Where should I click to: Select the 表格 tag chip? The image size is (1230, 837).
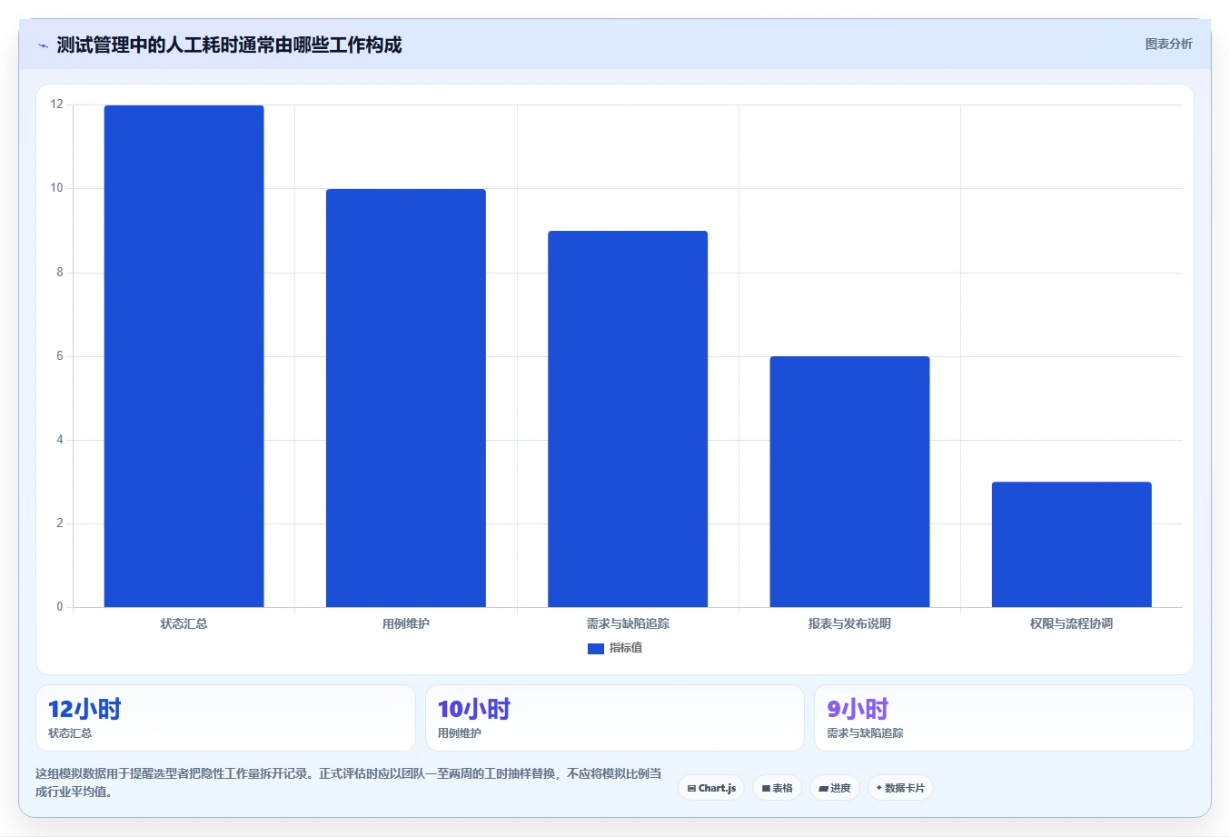pos(777,788)
